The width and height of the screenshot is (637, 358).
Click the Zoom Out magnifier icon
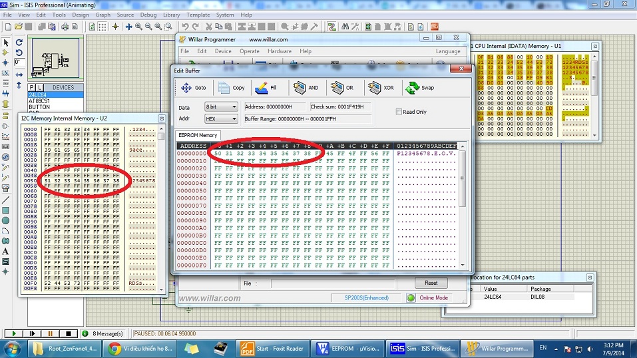[148, 27]
